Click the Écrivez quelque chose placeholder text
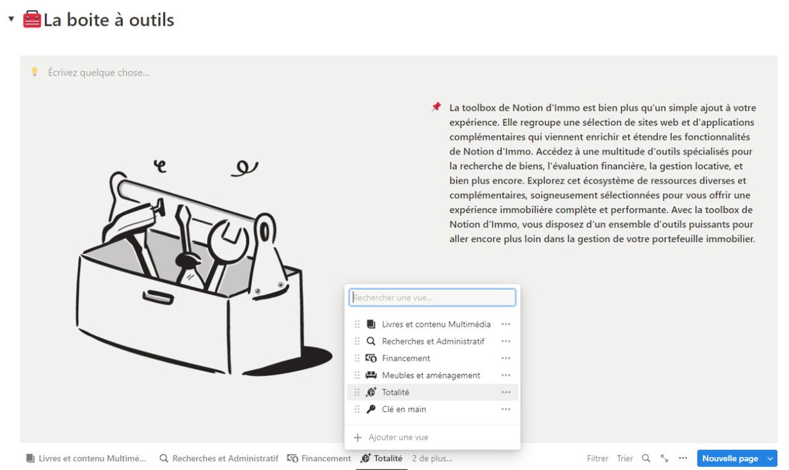 [x=99, y=72]
